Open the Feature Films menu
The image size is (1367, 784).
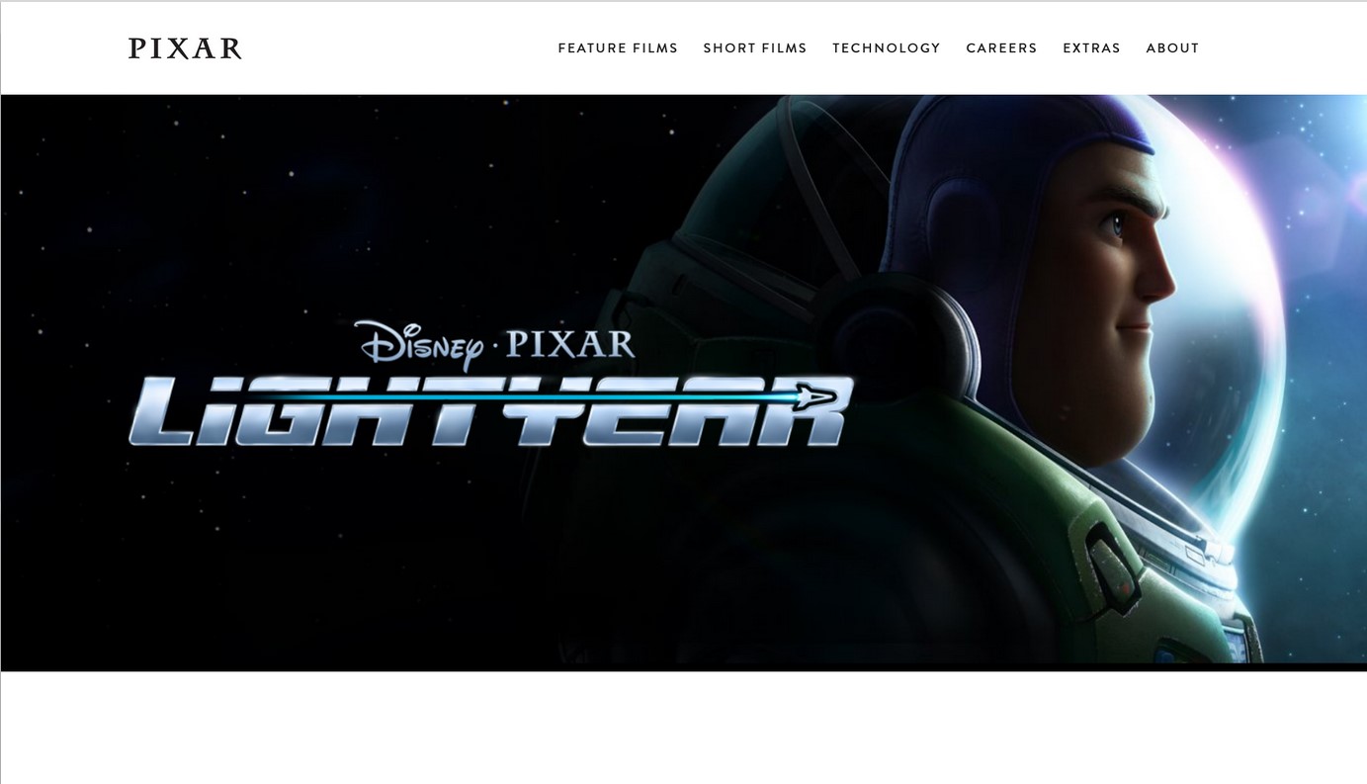[x=618, y=48]
